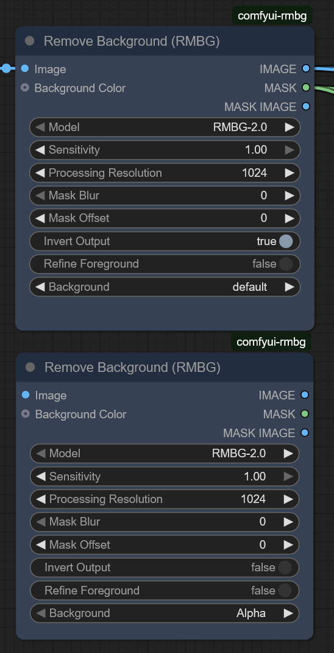The width and height of the screenshot is (334, 653).
Task: Increase Processing Resolution with the right arrow in the top node
Action: click(290, 173)
